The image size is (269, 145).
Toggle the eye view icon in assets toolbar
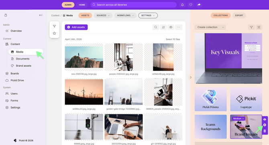(x=171, y=27)
